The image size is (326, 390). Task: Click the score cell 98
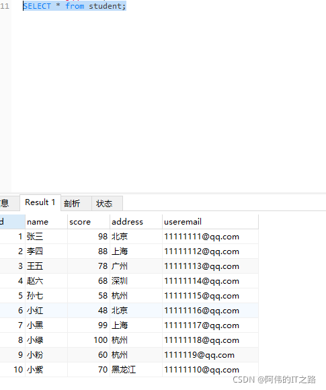pos(89,237)
